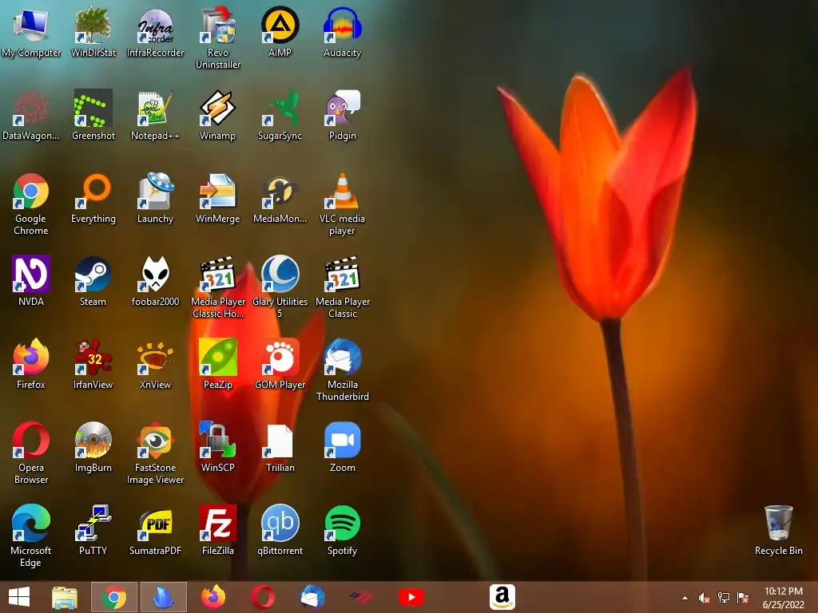Select the WinSCP desktop shortcut
818x613 pixels.
218,447
